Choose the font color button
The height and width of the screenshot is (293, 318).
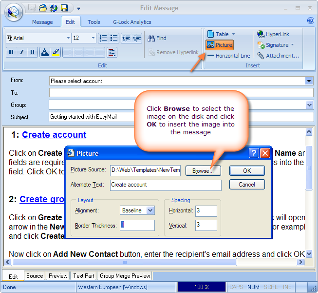pyautogui.click(x=45, y=52)
